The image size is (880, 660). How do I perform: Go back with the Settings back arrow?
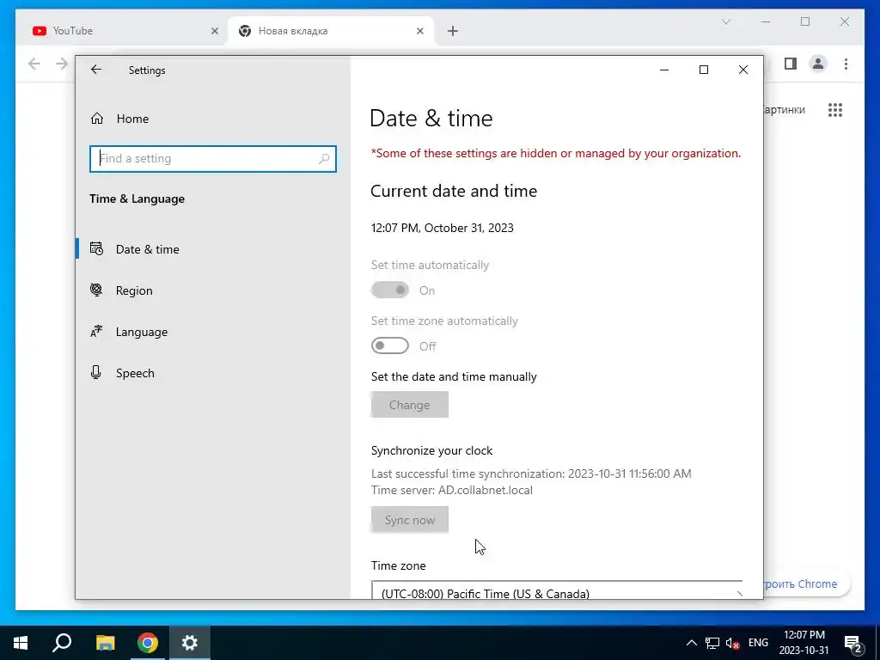pyautogui.click(x=96, y=70)
